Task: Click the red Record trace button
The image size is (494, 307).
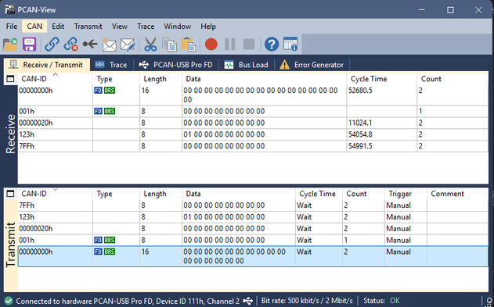Action: (211, 45)
